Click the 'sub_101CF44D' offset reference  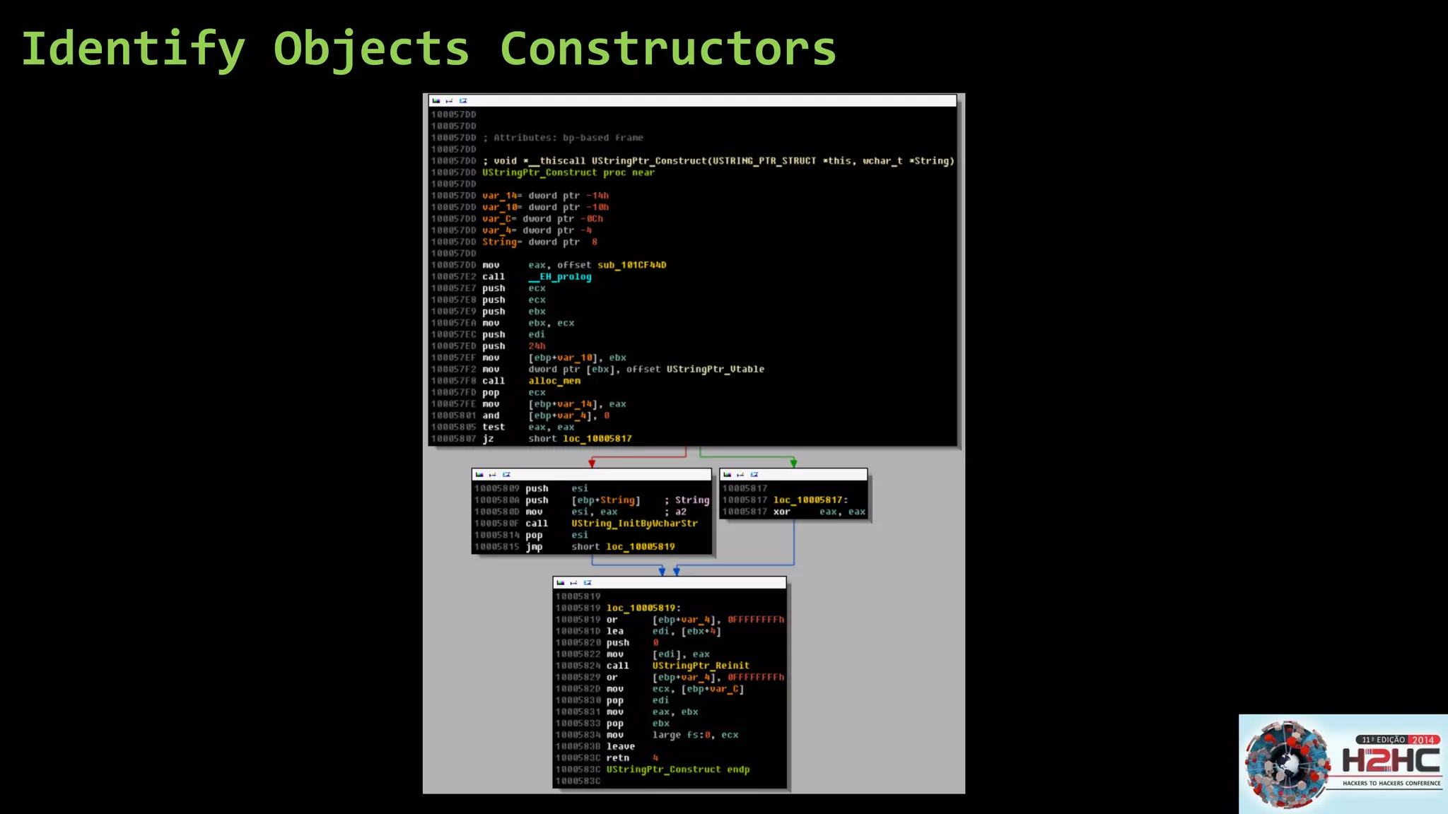point(632,265)
